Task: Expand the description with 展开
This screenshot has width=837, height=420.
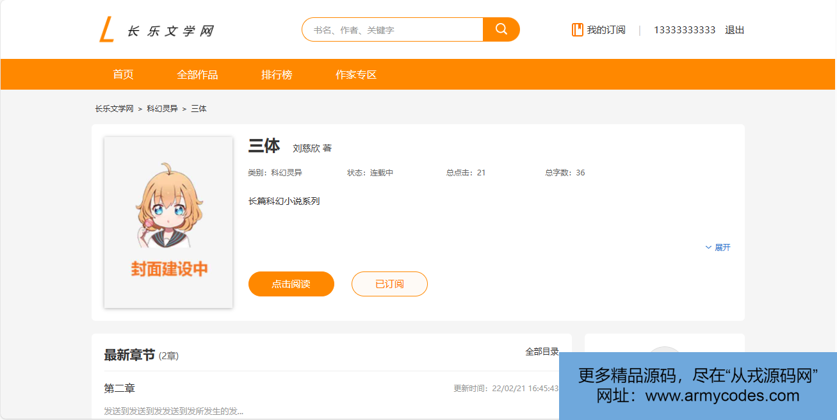Action: click(x=718, y=248)
